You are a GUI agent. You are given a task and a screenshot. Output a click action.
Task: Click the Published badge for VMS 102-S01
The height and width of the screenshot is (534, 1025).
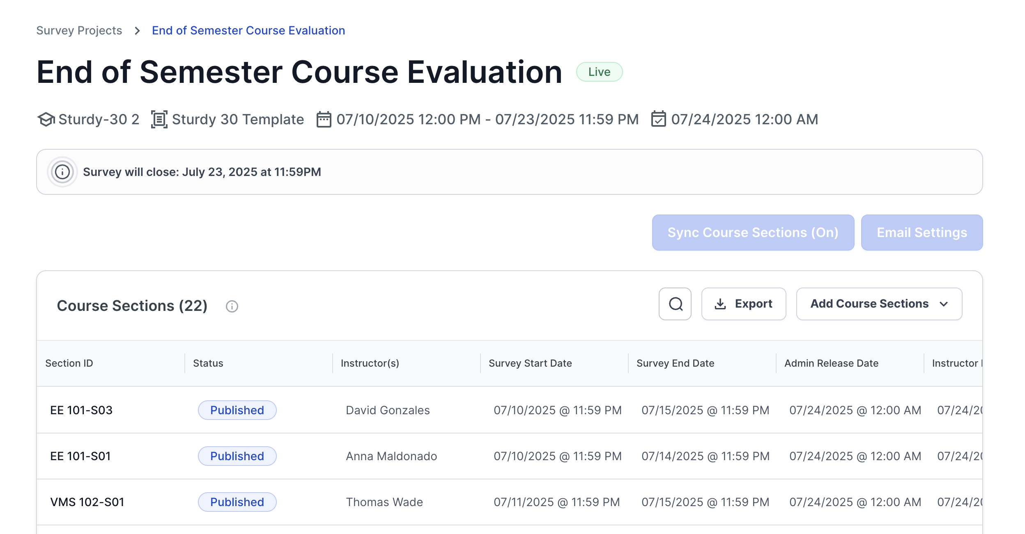(237, 502)
